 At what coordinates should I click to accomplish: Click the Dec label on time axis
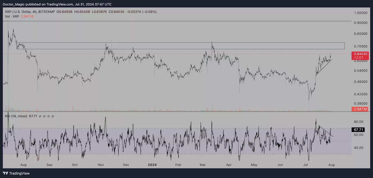[126, 165]
